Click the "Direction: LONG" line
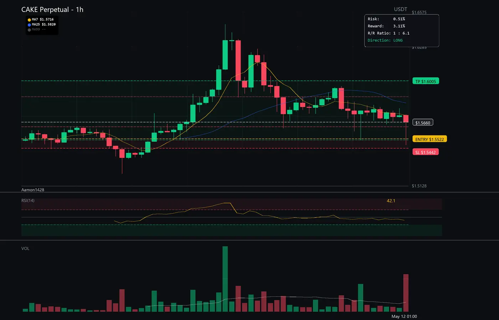 [x=385, y=40]
